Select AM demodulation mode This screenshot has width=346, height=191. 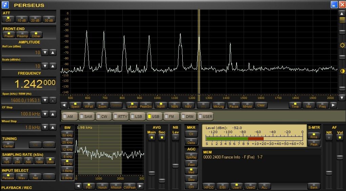[x=69, y=116]
